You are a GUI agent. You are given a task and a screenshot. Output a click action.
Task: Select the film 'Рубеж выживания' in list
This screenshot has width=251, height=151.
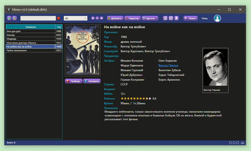tap(31, 51)
